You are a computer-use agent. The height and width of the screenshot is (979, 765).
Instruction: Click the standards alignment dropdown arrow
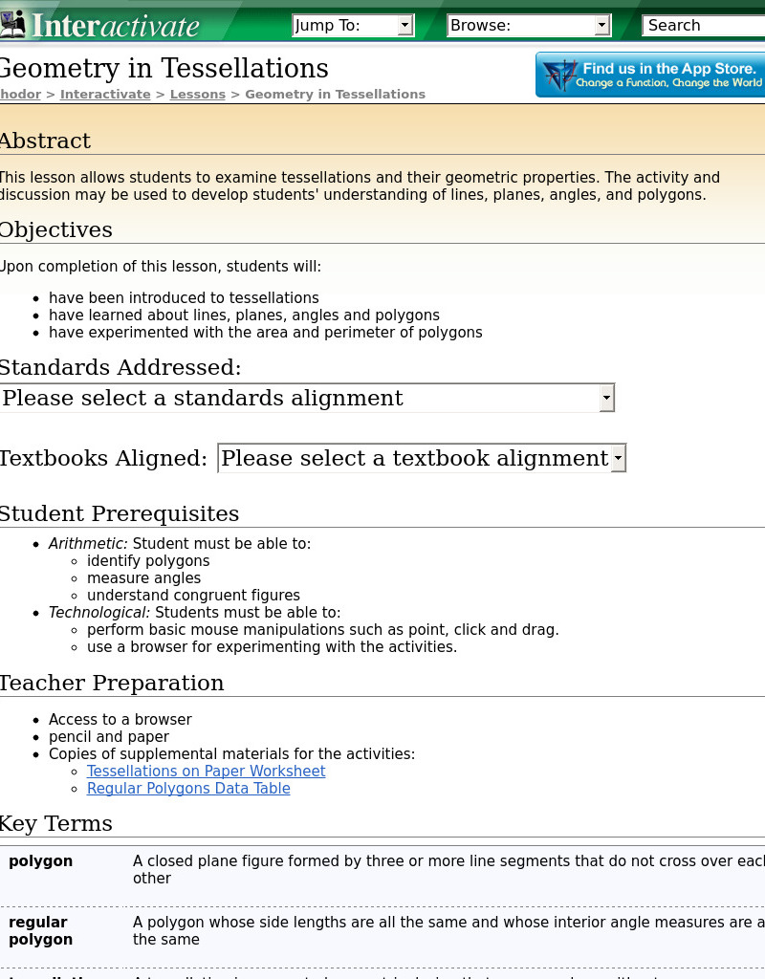point(606,397)
